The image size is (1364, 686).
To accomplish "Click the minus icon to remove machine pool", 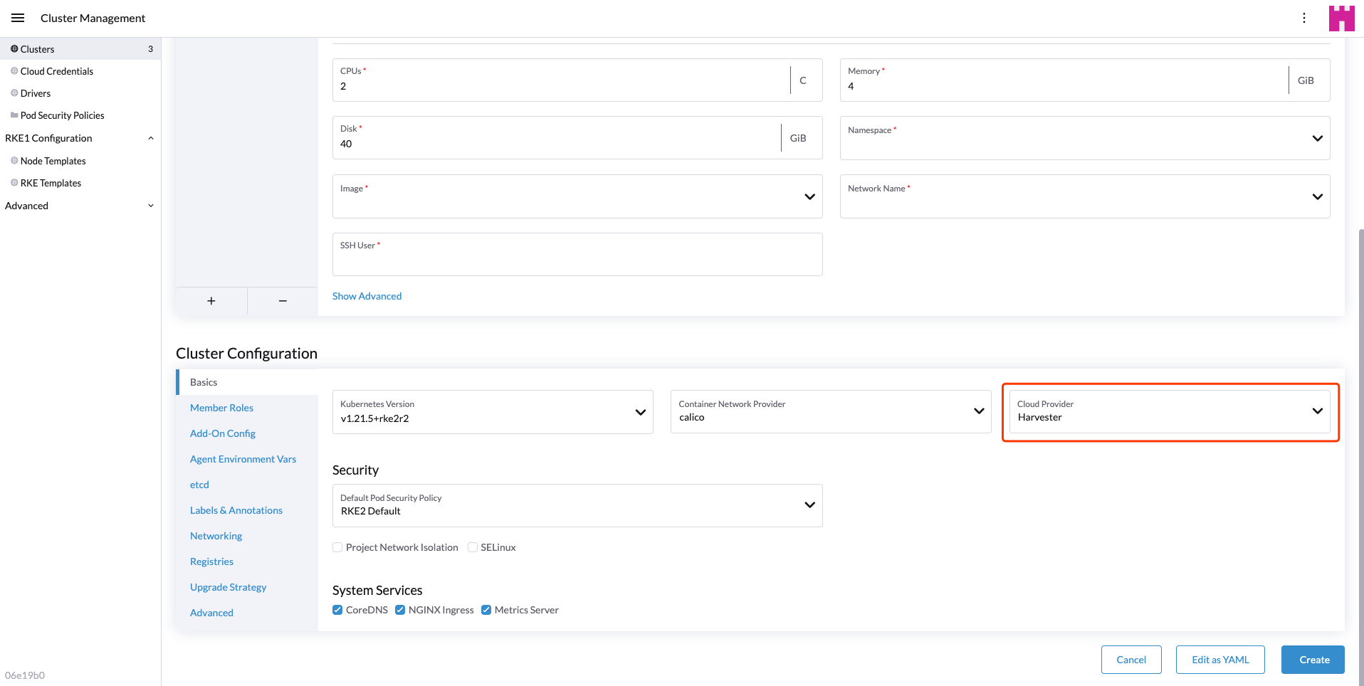I will coord(283,301).
